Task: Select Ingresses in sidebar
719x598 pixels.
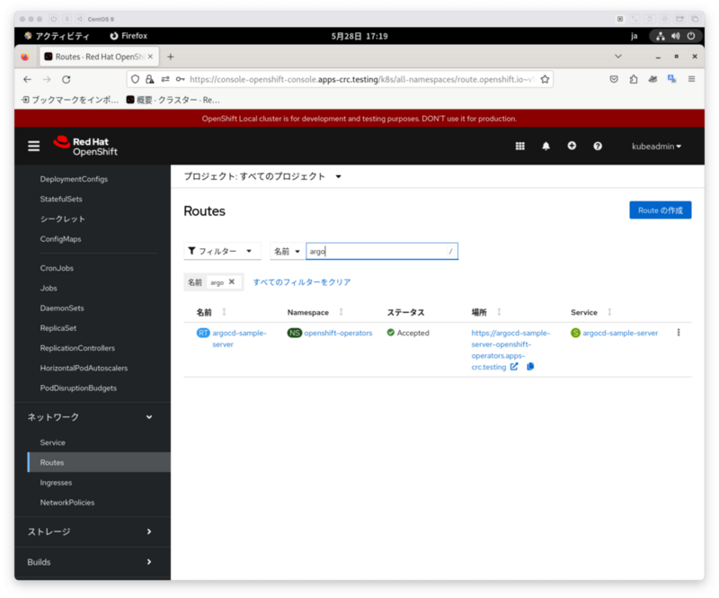Action: point(56,482)
